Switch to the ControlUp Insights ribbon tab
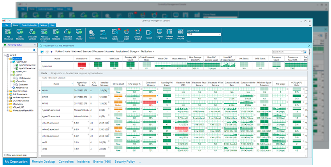Viewport: 331px width, 167px height. [x=29, y=25]
